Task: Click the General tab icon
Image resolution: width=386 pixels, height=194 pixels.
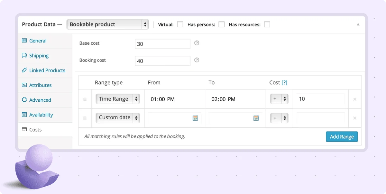Action: [24, 41]
